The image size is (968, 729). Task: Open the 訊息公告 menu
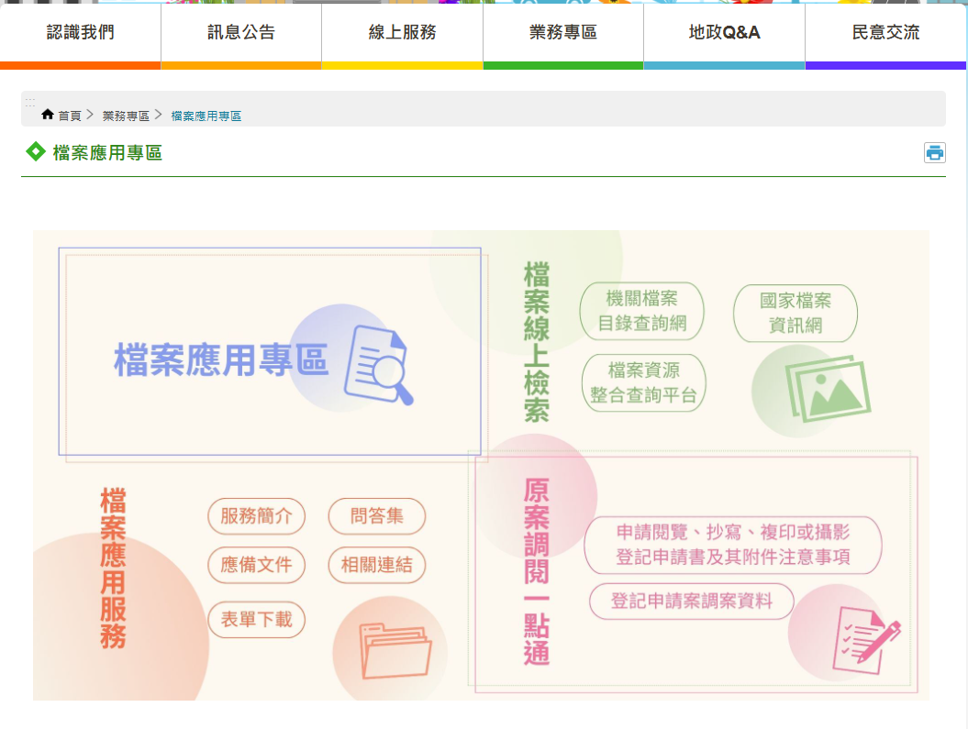[x=240, y=30]
